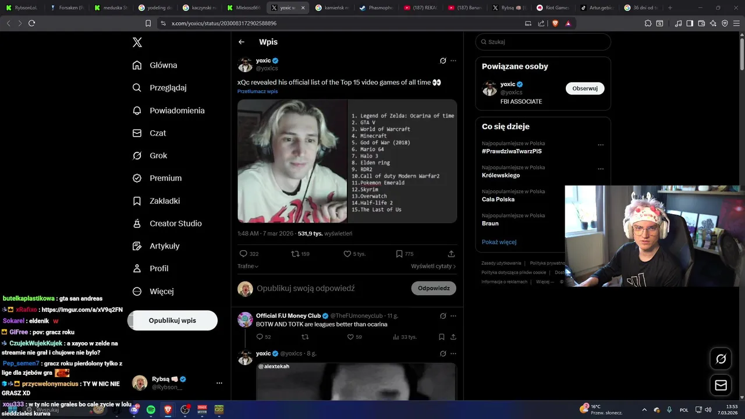Click Przetłumacz wpis link
Image resolution: width=745 pixels, height=419 pixels.
coord(257,91)
